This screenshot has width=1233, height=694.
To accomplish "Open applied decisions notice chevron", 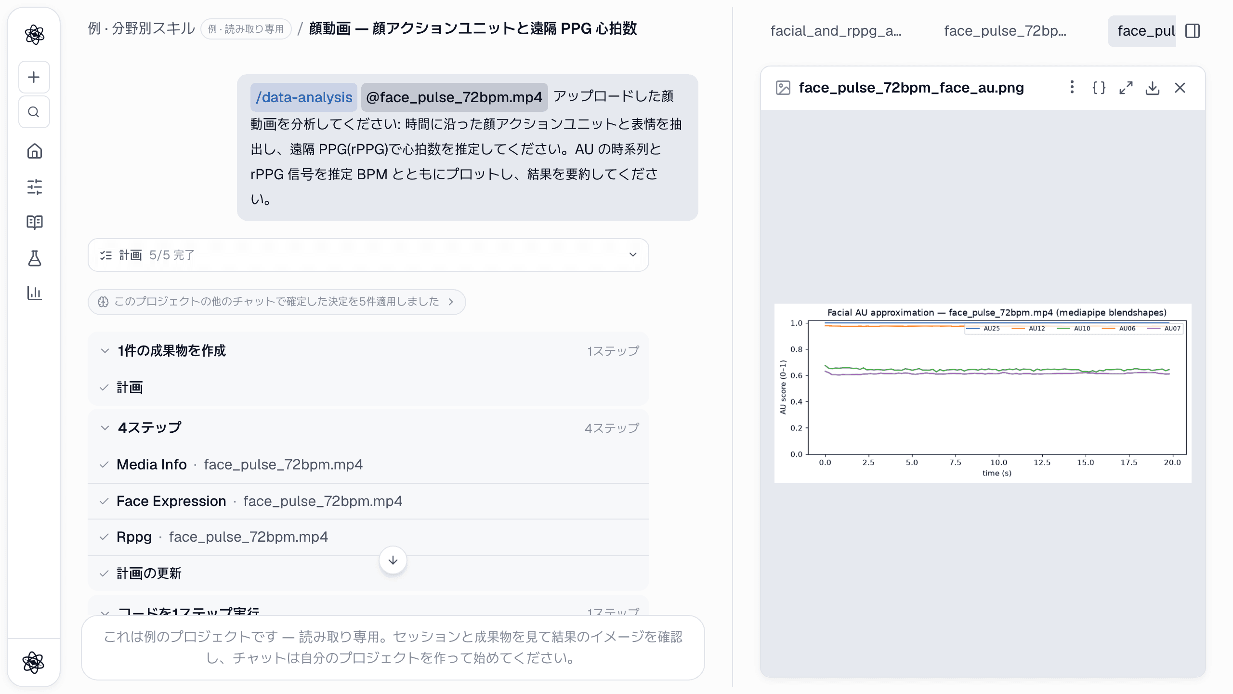I will click(451, 302).
